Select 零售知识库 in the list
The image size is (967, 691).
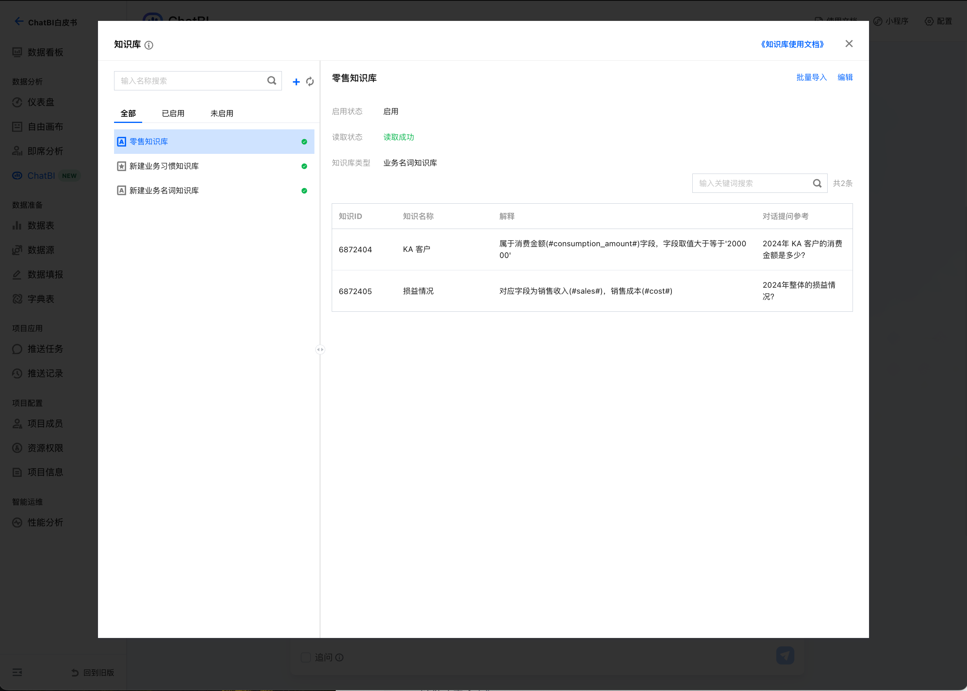[214, 142]
